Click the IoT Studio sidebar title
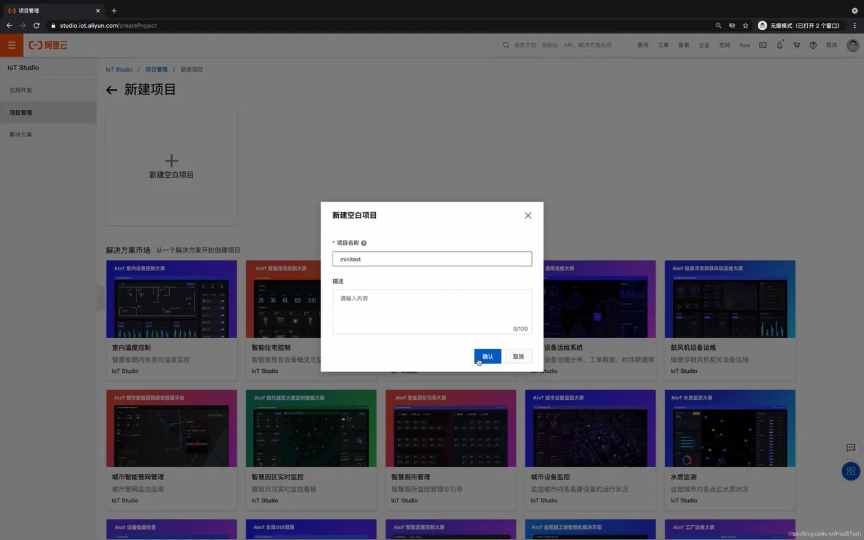The width and height of the screenshot is (864, 540). (23, 68)
